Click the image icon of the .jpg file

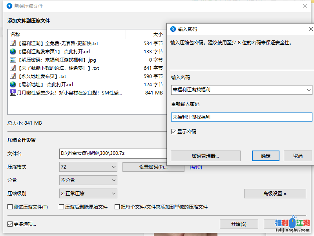(x=13, y=60)
